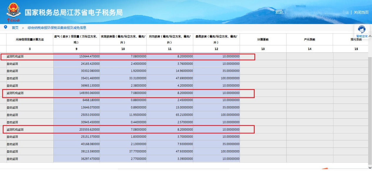The image size is (372, 171).
Task: Open the 监测机构监测 cell in 203555.620000 row
Action: pos(30,129)
